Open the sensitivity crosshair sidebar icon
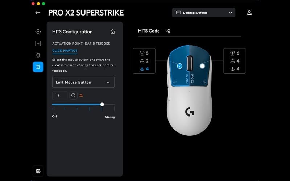The width and height of the screenshot is (290, 181). click(38, 31)
